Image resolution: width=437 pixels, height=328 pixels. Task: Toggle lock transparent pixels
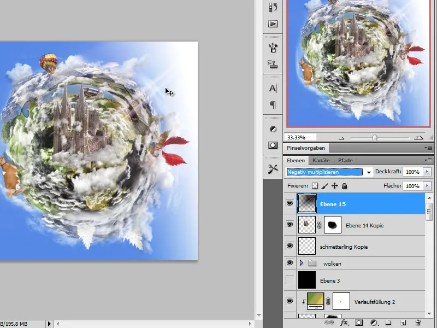pyautogui.click(x=315, y=186)
